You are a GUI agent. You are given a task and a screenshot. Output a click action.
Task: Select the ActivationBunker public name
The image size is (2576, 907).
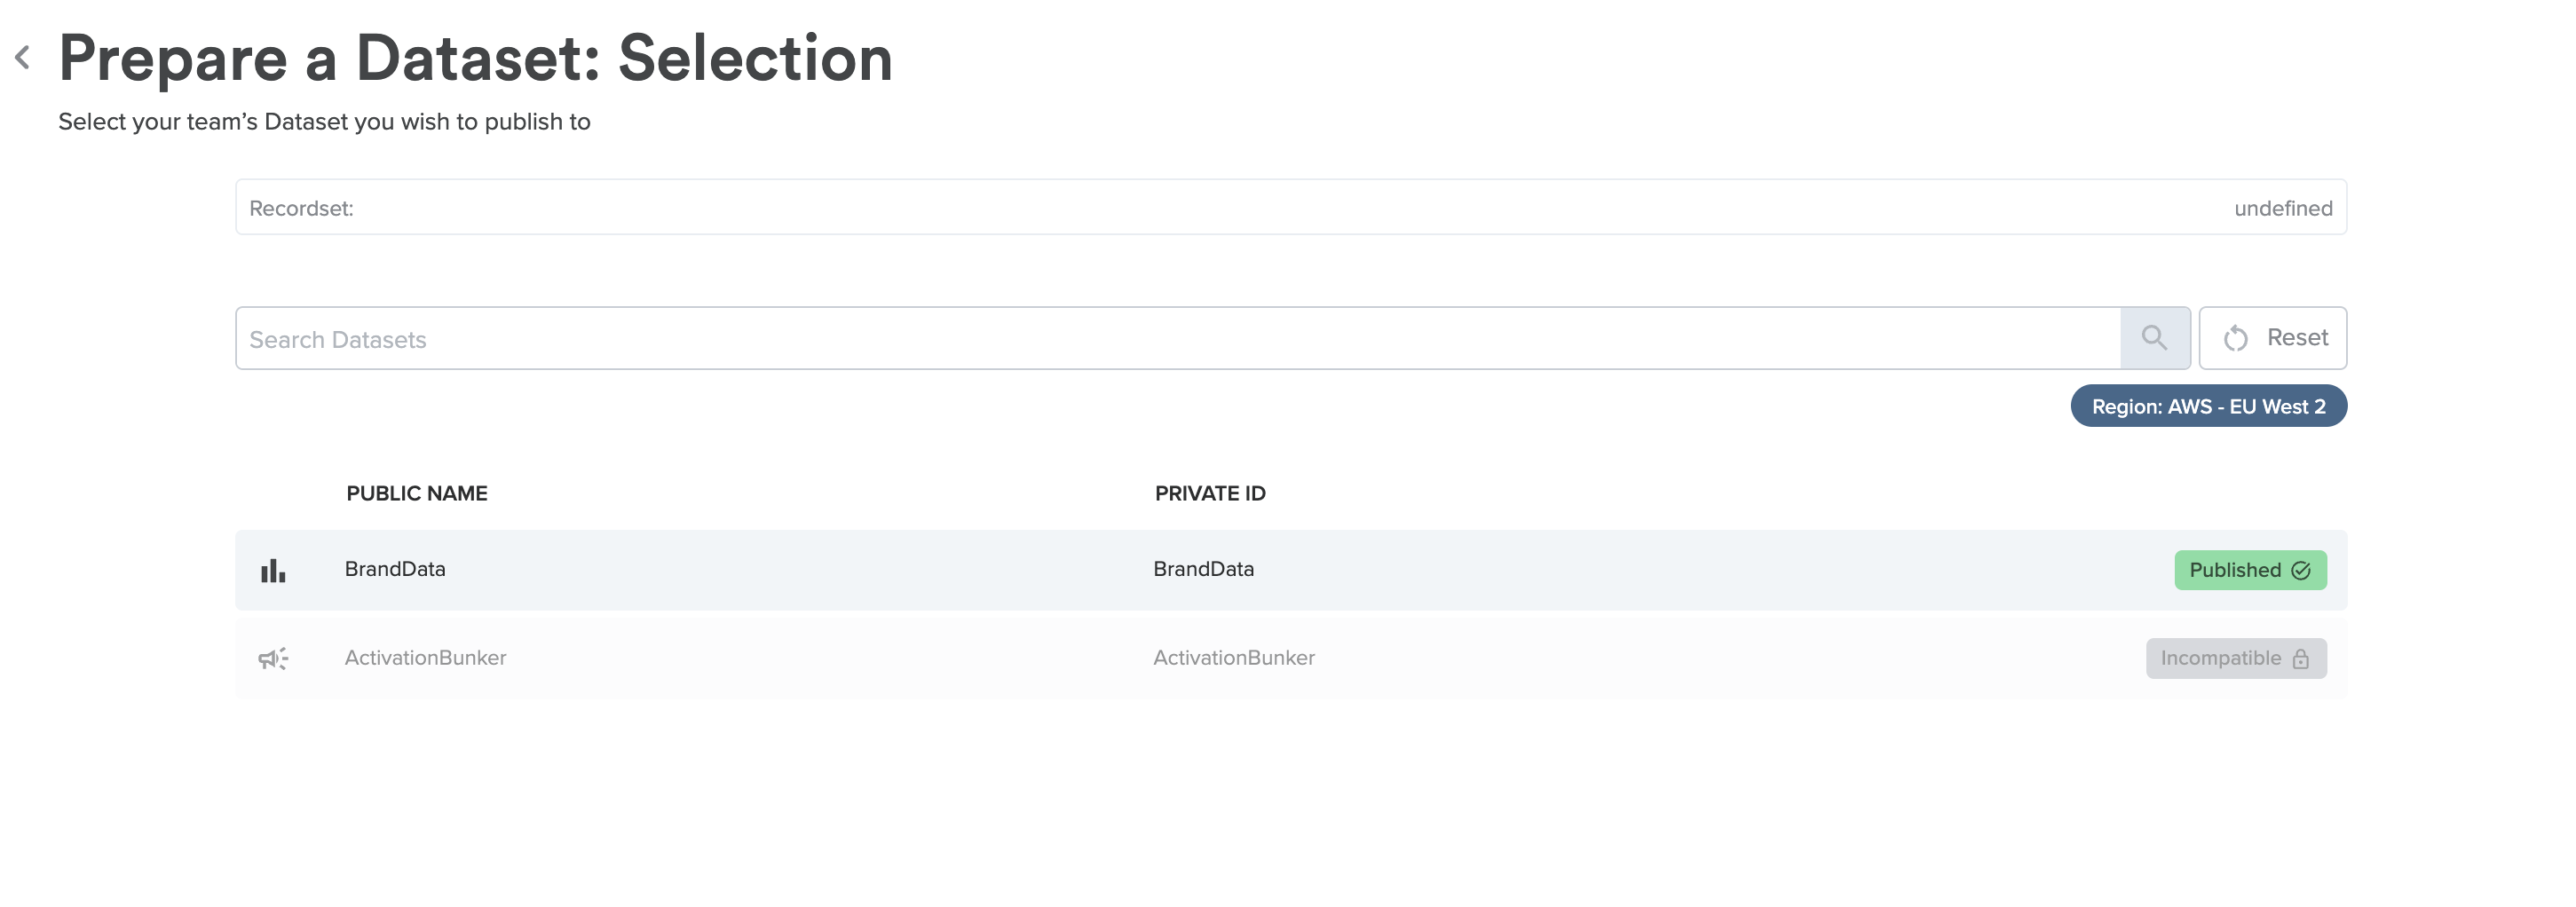(x=425, y=658)
